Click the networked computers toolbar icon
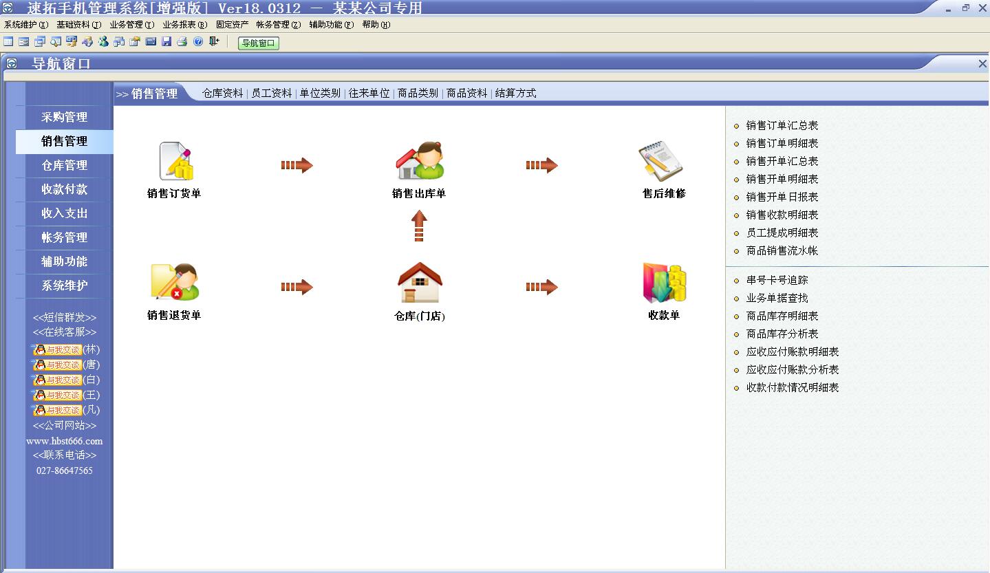The height and width of the screenshot is (573, 990). (119, 42)
